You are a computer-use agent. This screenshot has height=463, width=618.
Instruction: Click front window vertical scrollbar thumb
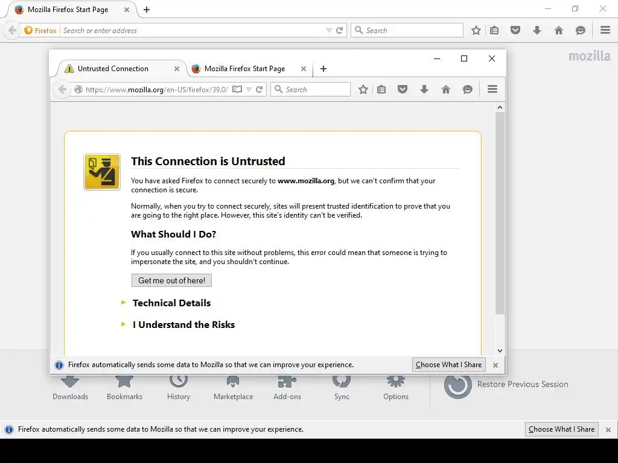(x=500, y=213)
